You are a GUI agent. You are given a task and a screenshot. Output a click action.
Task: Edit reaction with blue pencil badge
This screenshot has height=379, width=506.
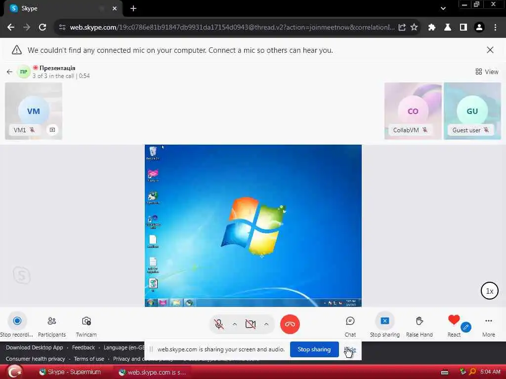465,328
